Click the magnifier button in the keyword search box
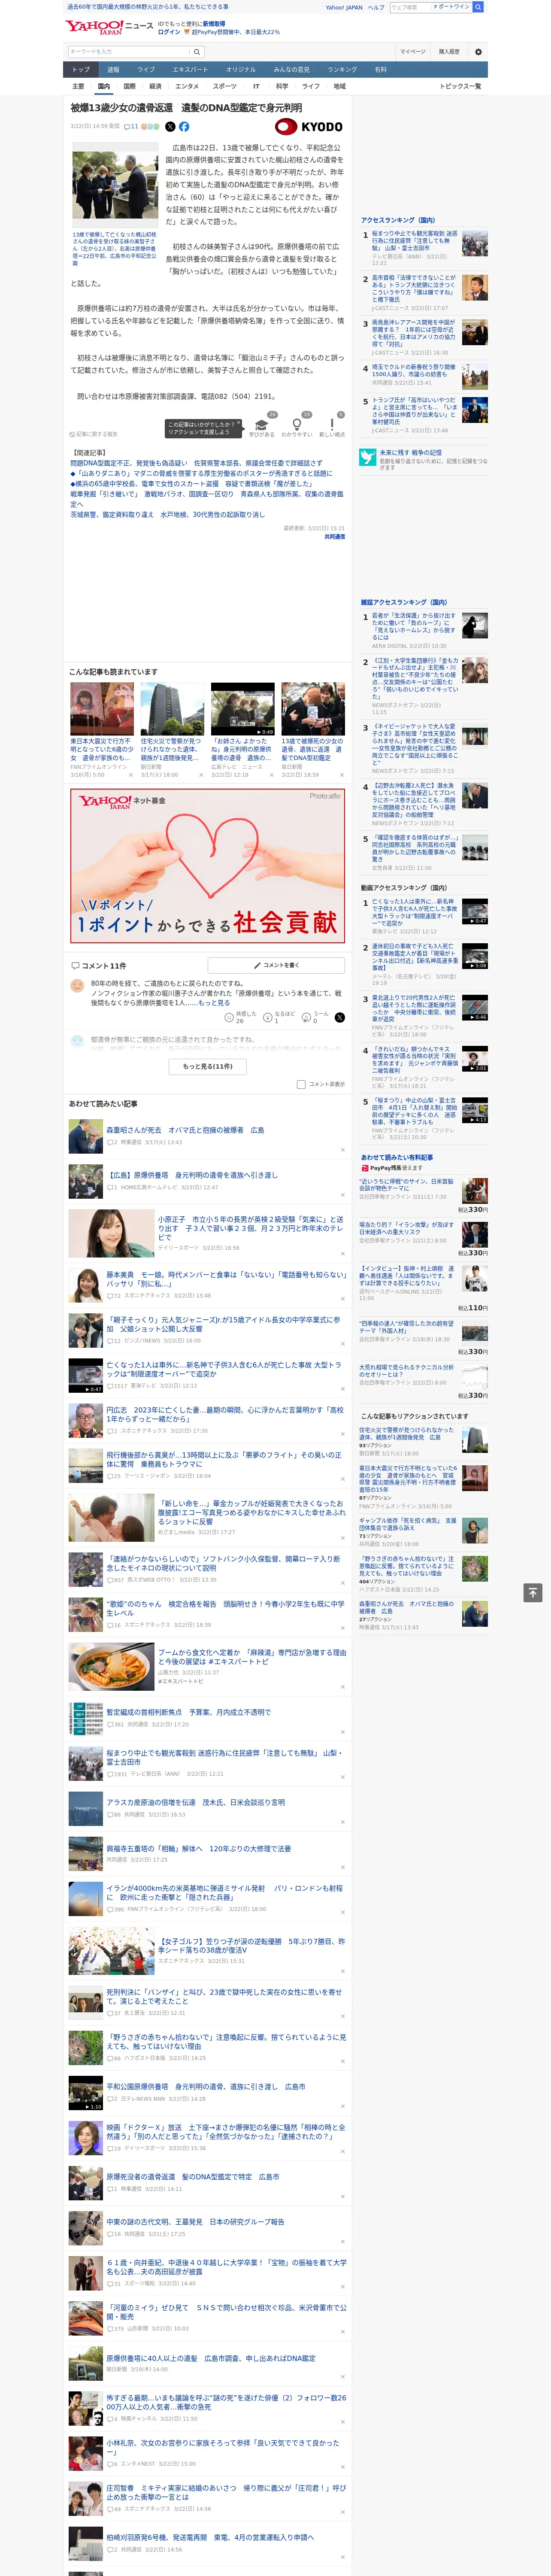The width and height of the screenshot is (551, 2576). [x=197, y=51]
